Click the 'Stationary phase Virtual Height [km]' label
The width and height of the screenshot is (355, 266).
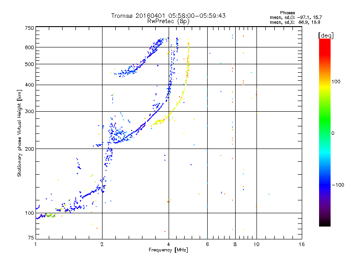[20, 133]
